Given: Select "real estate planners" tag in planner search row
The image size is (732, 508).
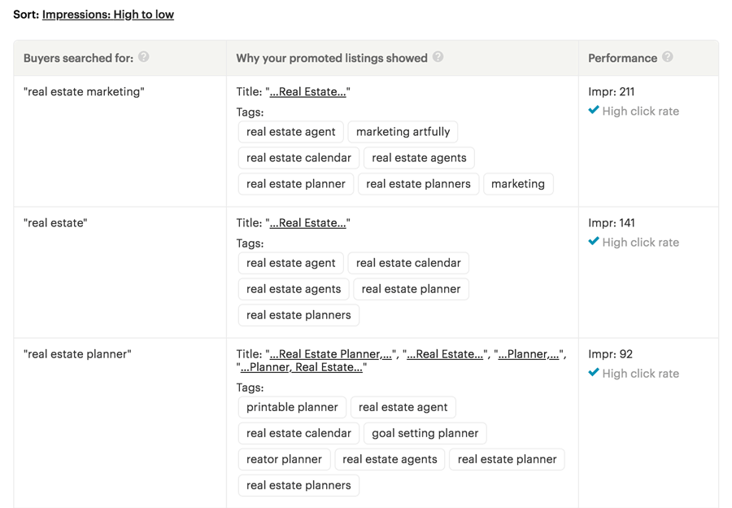Looking at the screenshot, I should tap(298, 485).
